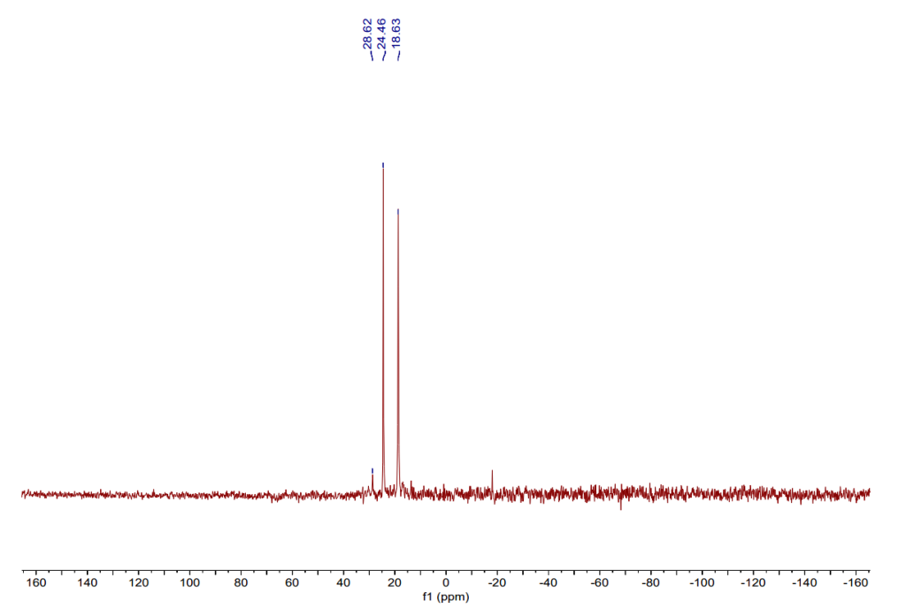This screenshot has height=616, width=906.
Task: Click the f1 (ppm) axis title
Action: [446, 597]
